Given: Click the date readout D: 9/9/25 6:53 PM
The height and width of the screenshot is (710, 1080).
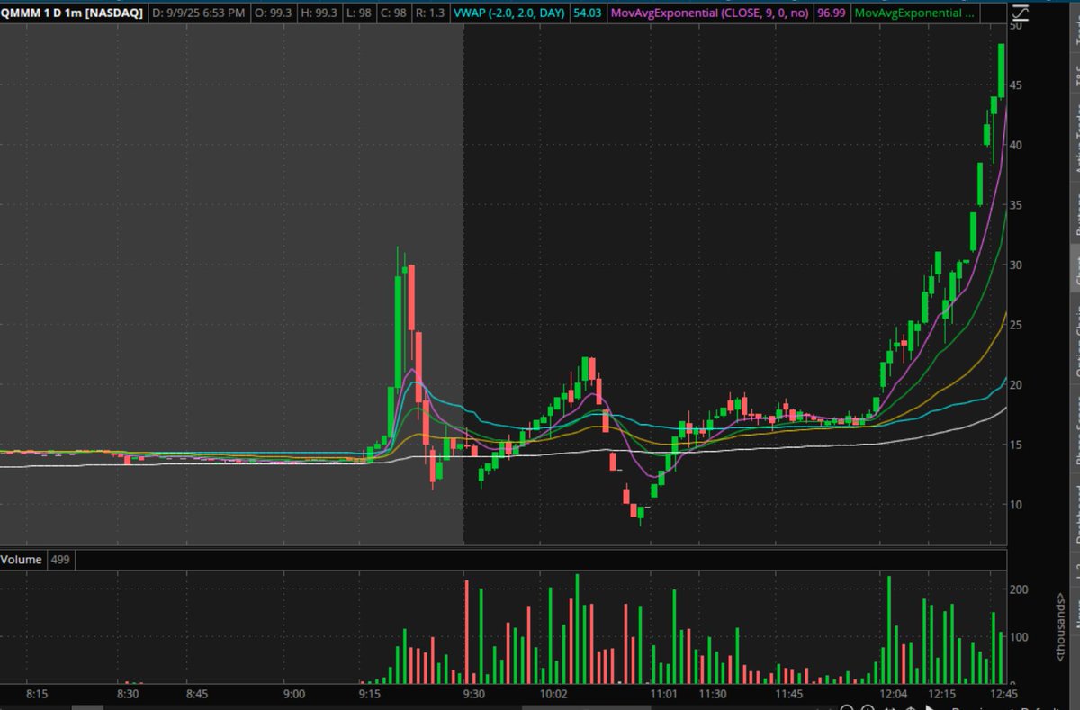Looking at the screenshot, I should point(197,13).
